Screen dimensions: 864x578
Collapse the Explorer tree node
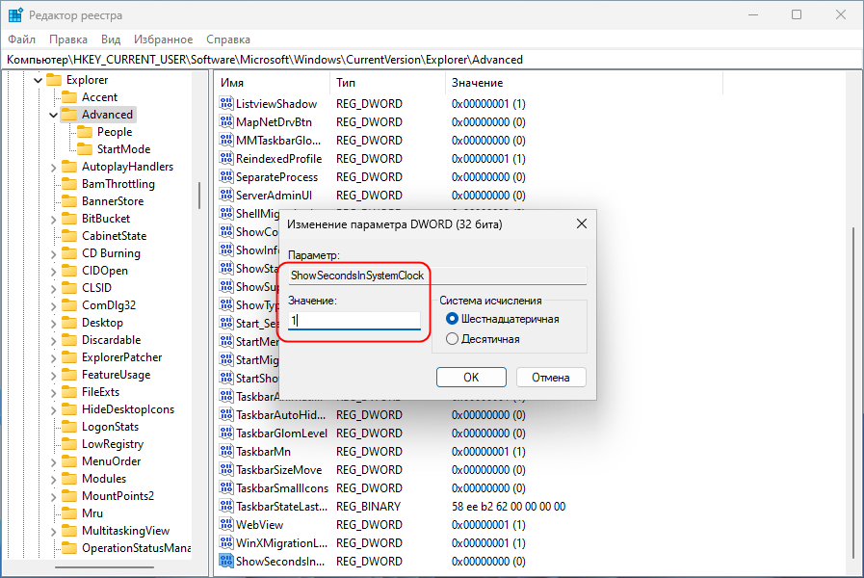38,80
